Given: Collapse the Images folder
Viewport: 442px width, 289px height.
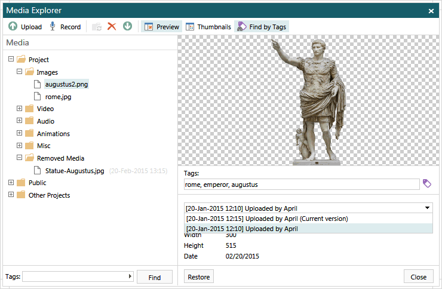Looking at the screenshot, I should pyautogui.click(x=19, y=71).
